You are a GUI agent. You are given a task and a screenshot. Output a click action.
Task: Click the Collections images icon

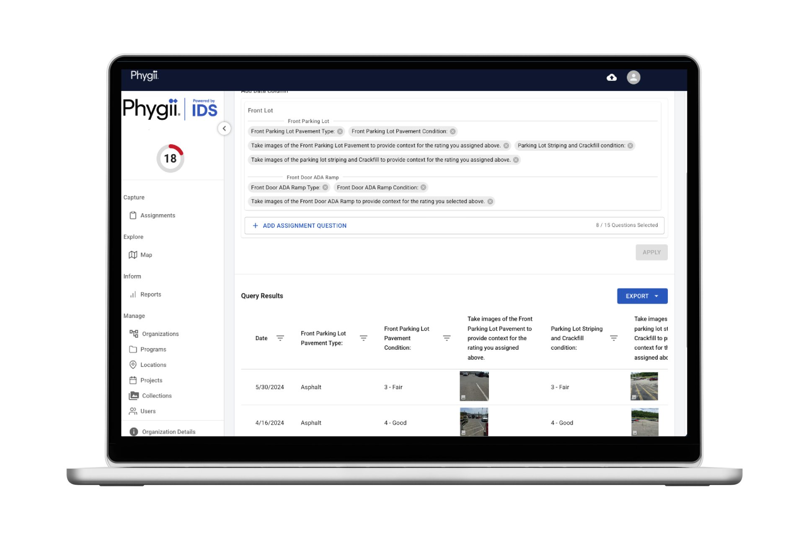(x=134, y=395)
